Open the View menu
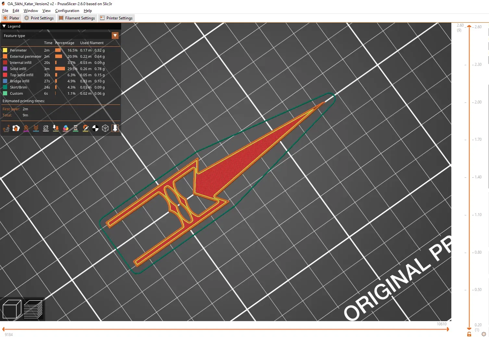The image size is (489, 337). 46,11
